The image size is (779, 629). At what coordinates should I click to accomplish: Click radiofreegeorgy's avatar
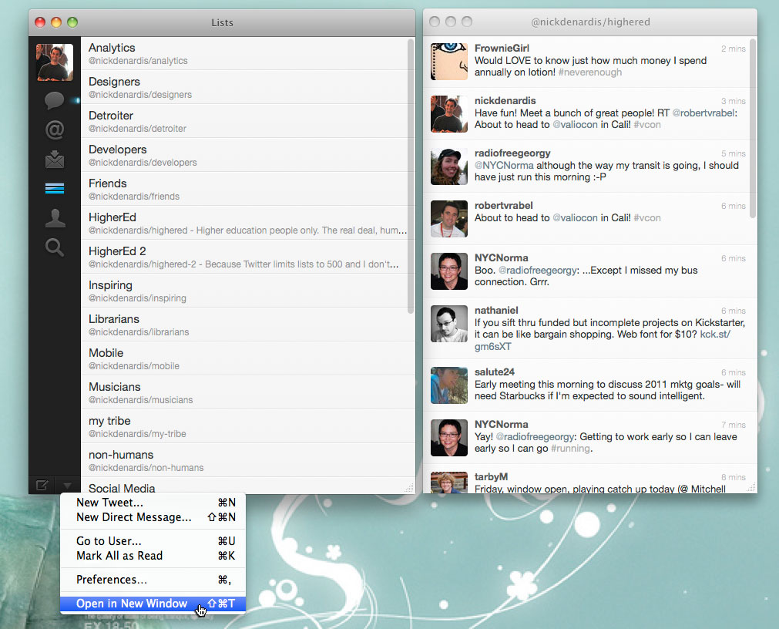coord(449,166)
